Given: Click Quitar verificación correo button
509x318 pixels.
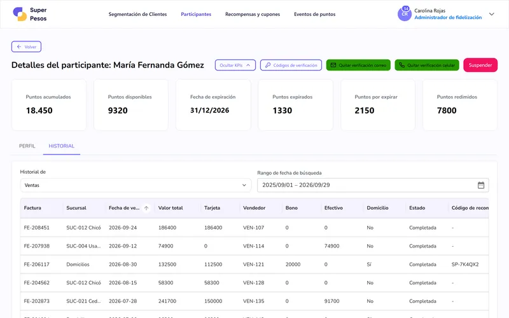Looking at the screenshot, I should click(358, 65).
